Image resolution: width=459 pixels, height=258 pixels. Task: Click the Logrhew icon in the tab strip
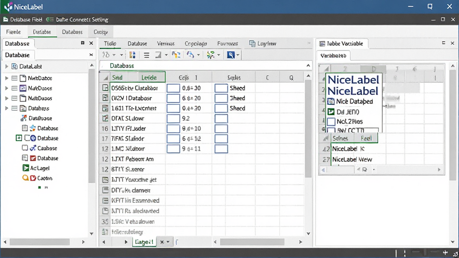point(252,43)
